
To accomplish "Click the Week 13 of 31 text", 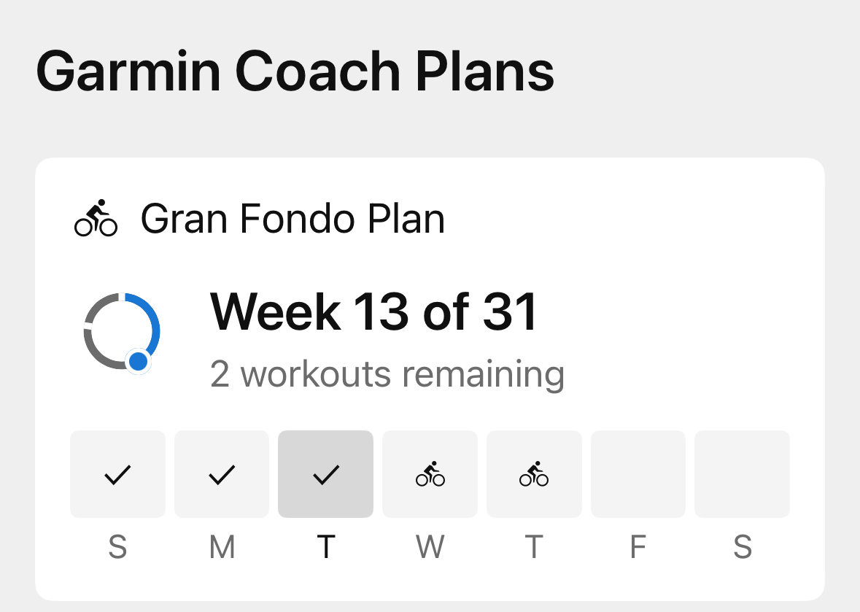I will pyautogui.click(x=373, y=311).
